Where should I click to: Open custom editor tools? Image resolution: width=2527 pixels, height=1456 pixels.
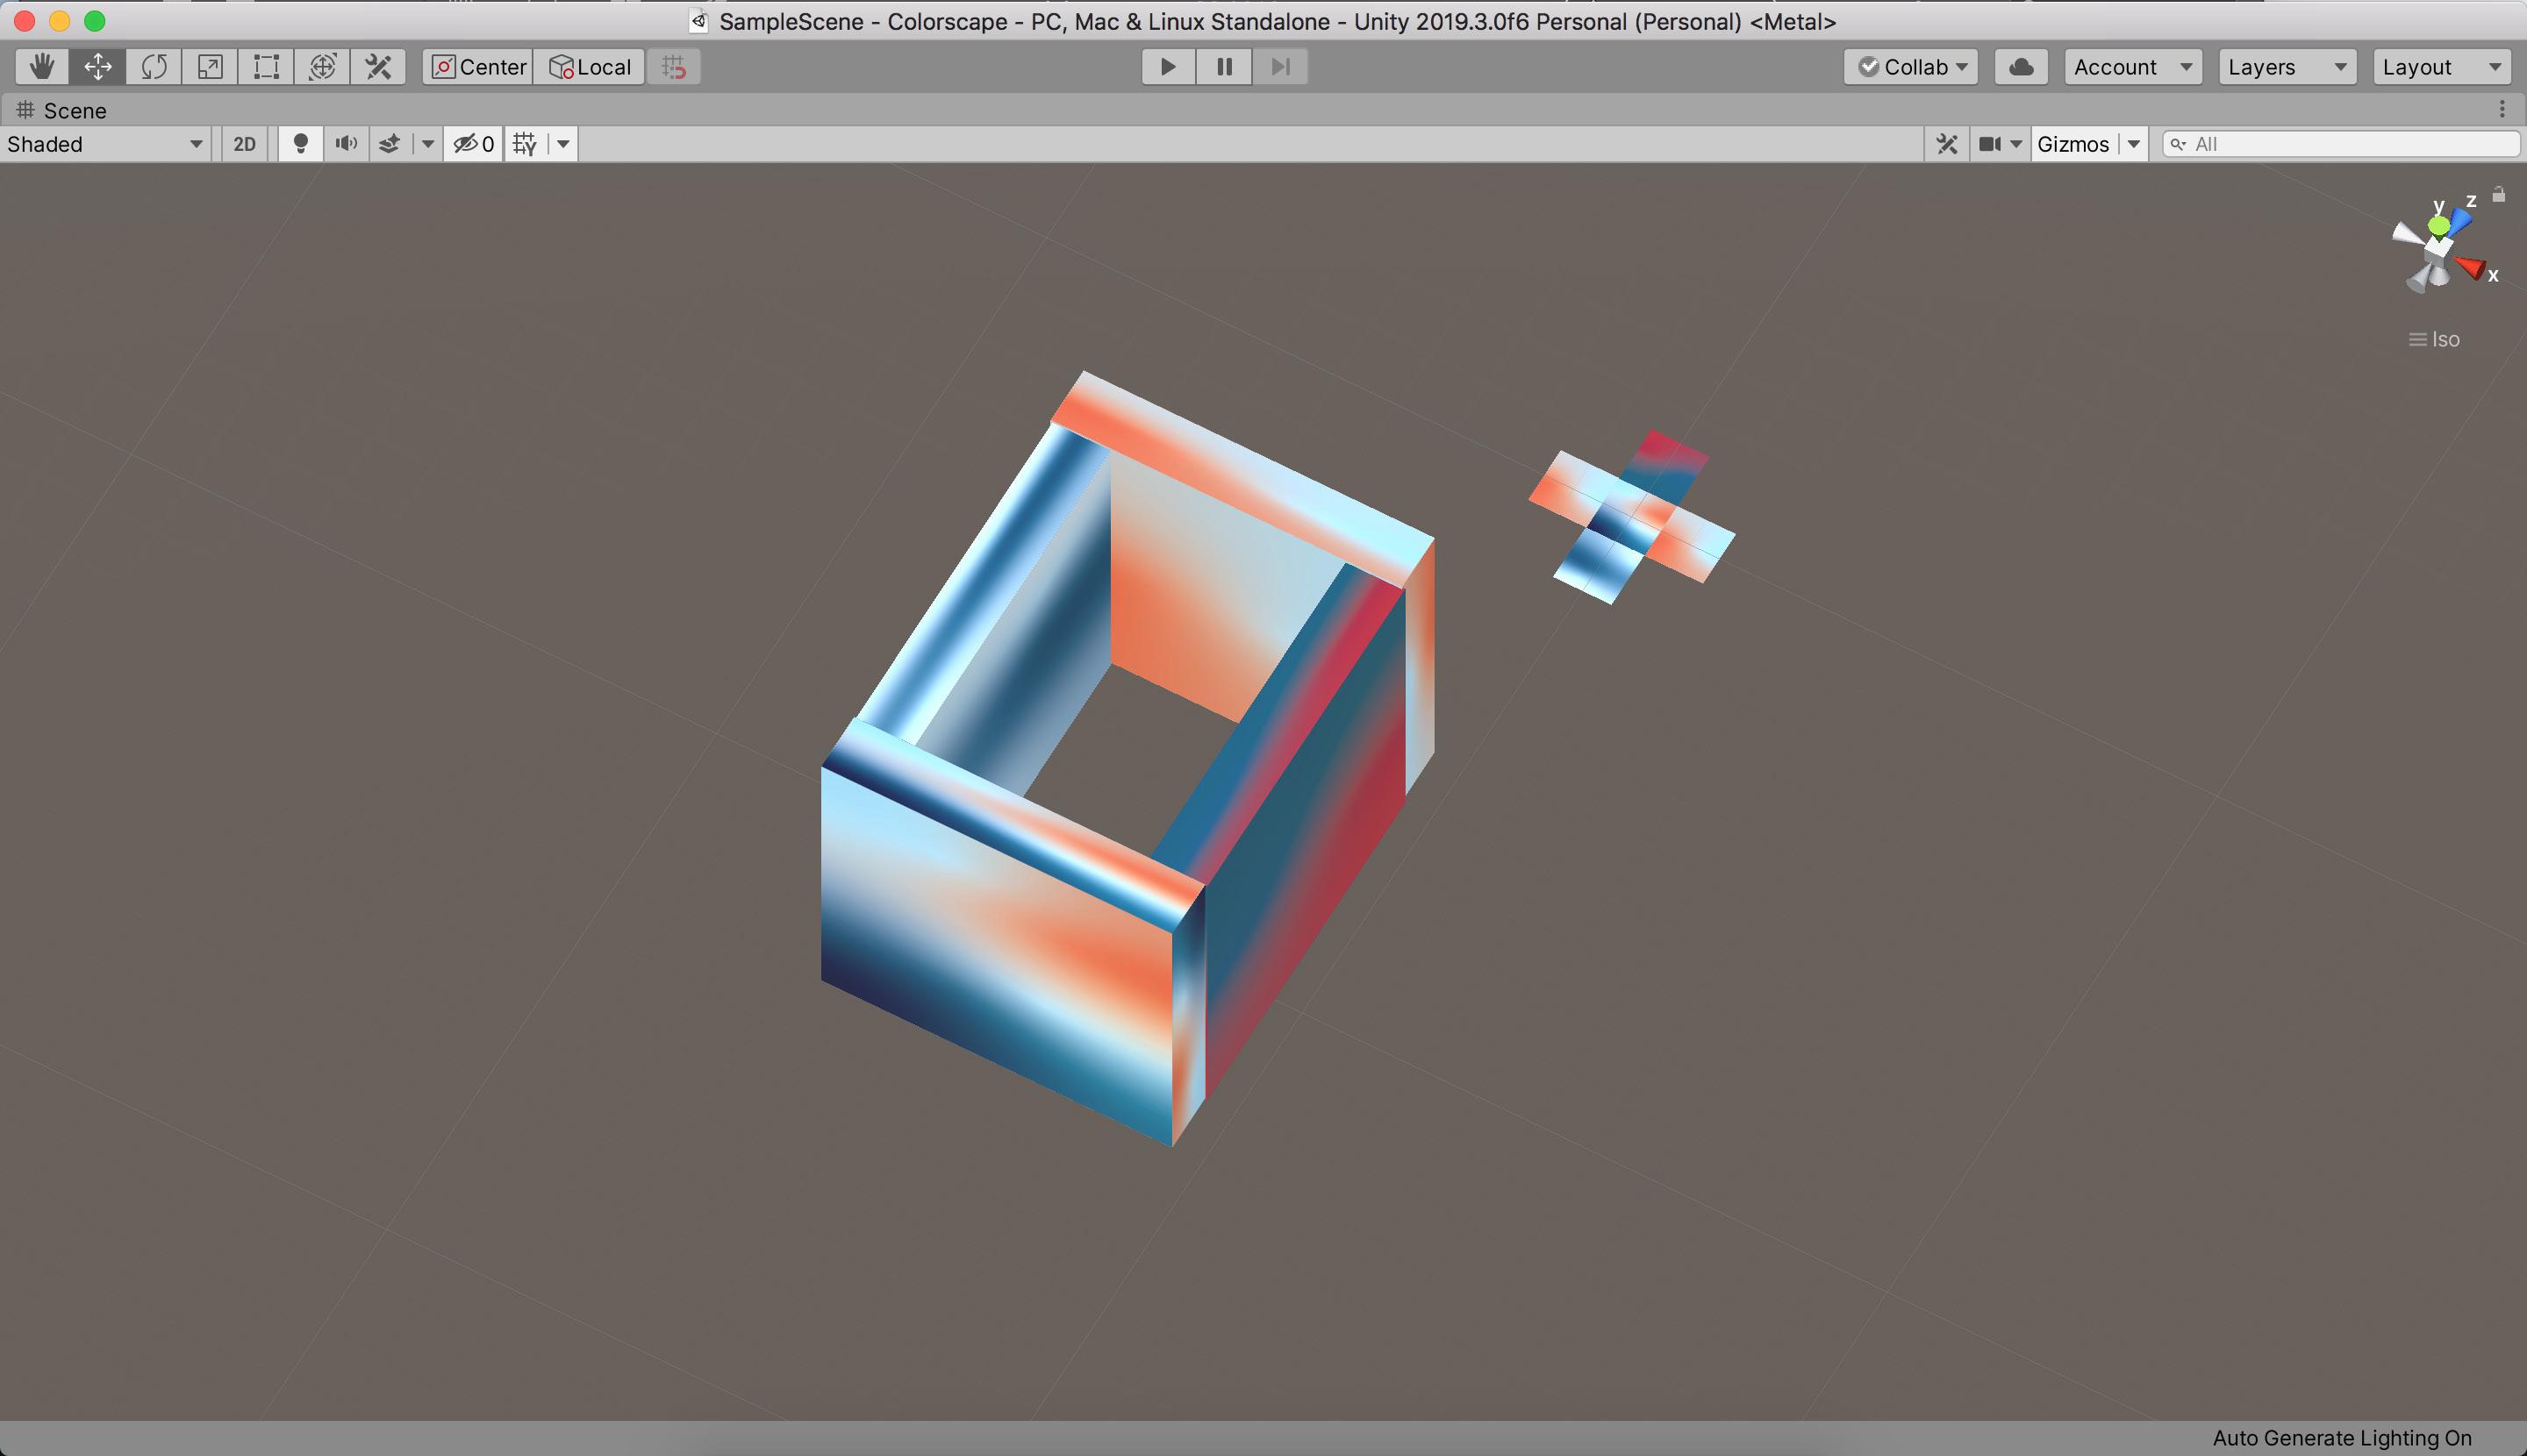coord(378,67)
